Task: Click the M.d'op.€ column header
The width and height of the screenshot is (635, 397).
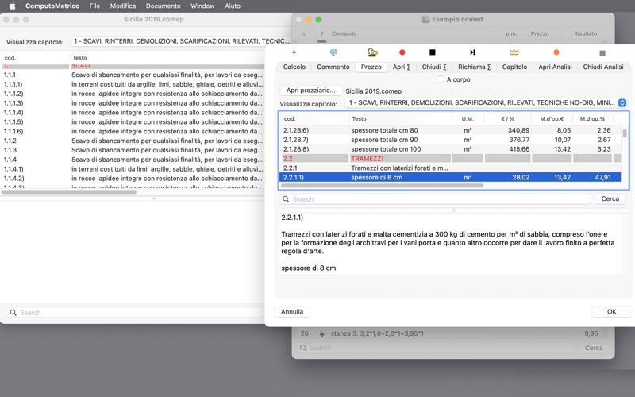Action: [552, 118]
